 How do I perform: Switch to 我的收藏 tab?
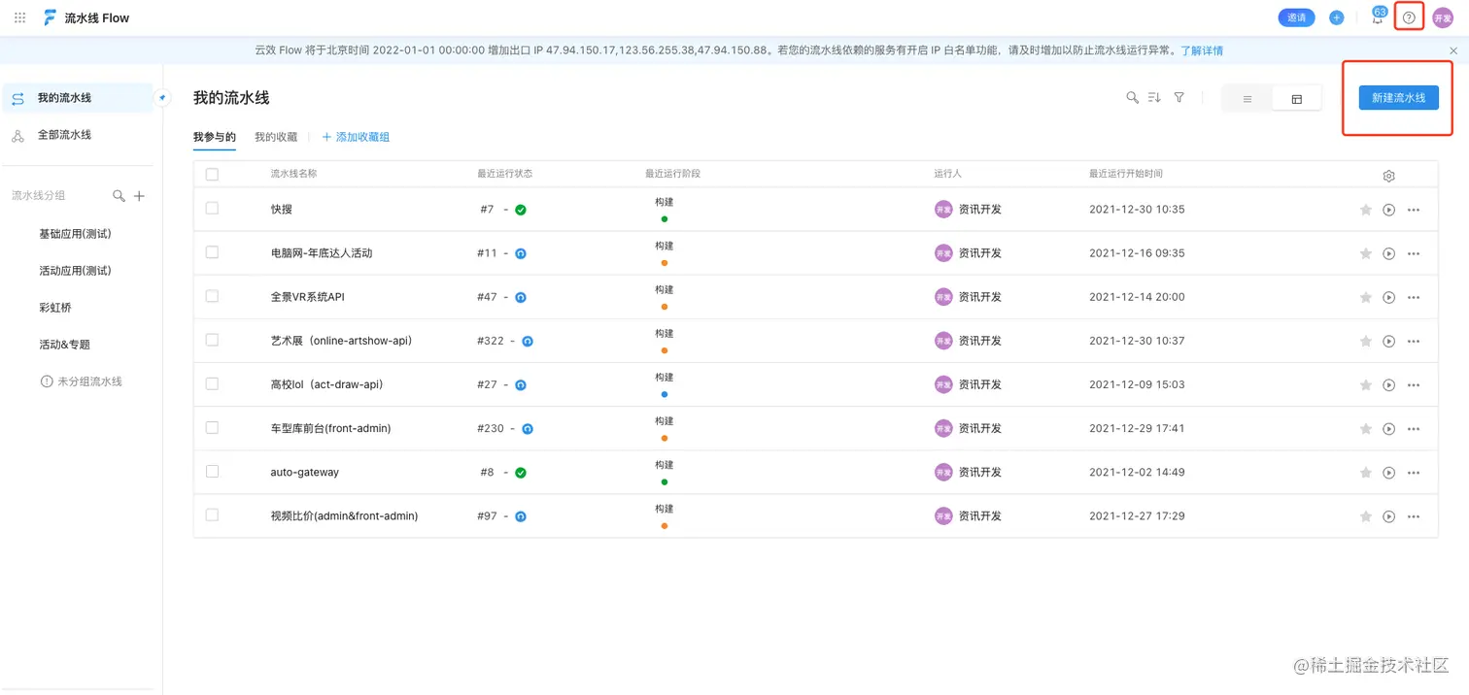pos(276,137)
